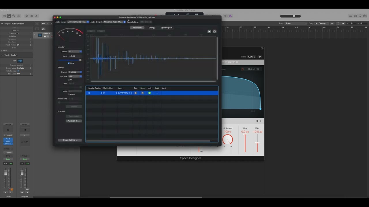Viewport: 369px width, 207px height.
Task: Open the Input 6: VIRTUAL 2 dropdown
Action: 125,93
